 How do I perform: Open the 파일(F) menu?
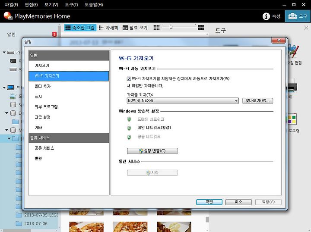pos(12,5)
